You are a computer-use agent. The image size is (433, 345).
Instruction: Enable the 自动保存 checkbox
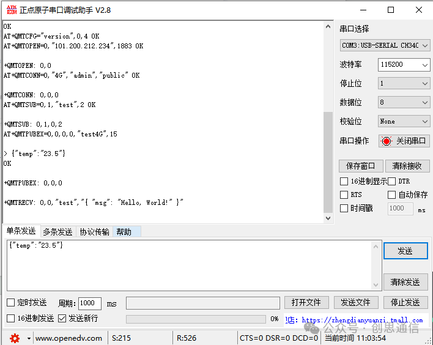click(x=391, y=195)
